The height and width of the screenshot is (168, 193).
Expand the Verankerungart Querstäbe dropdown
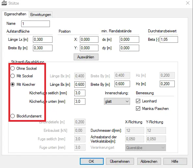coord(145,147)
